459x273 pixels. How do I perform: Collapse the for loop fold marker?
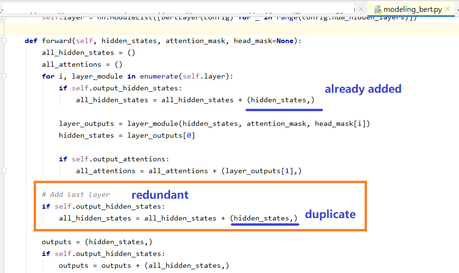[4, 77]
